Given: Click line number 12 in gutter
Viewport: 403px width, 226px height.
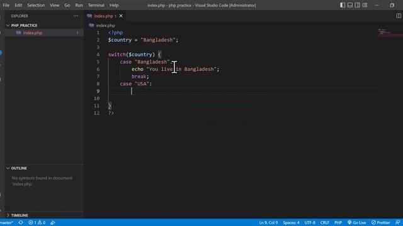Looking at the screenshot, I should [x=96, y=113].
